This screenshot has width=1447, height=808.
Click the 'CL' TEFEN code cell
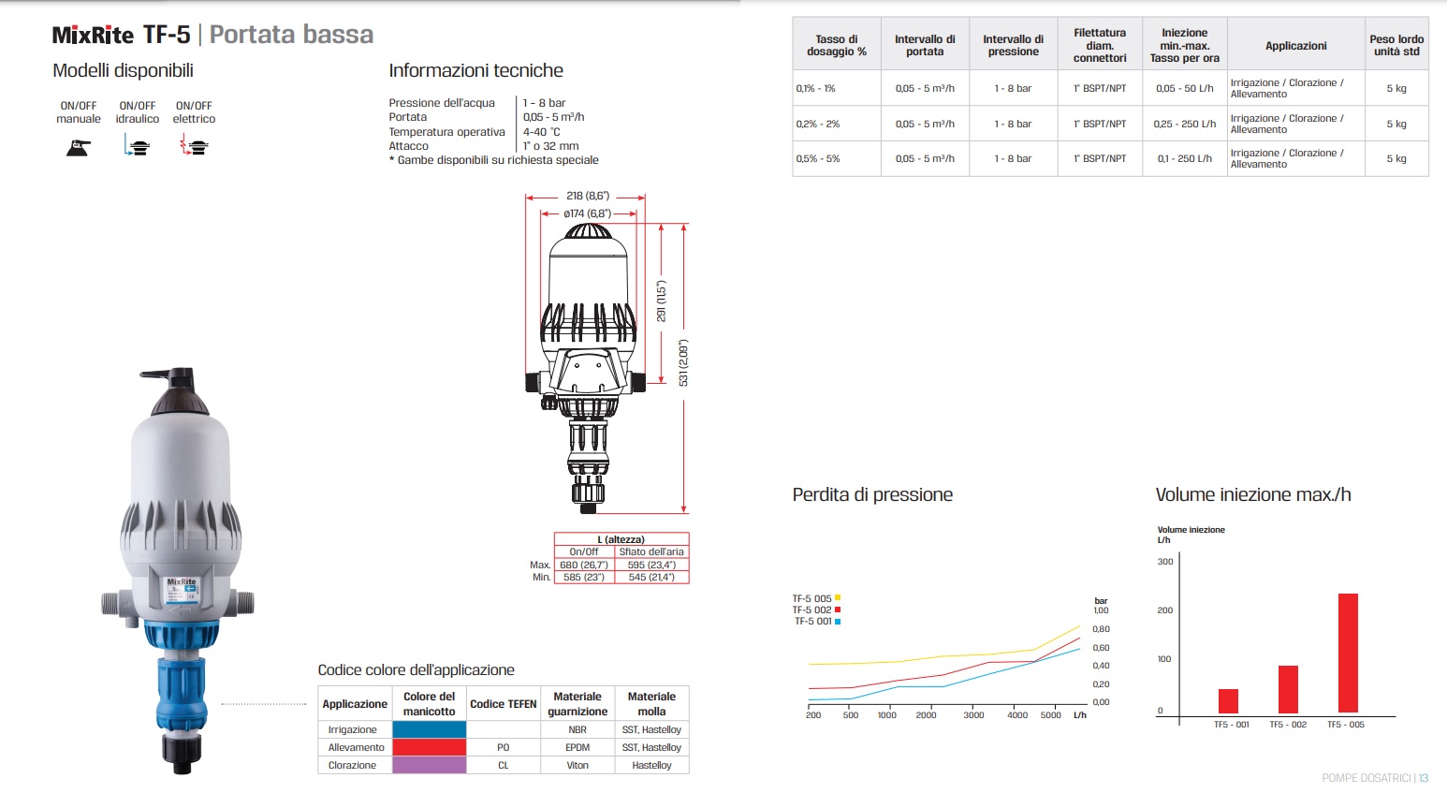point(504,765)
